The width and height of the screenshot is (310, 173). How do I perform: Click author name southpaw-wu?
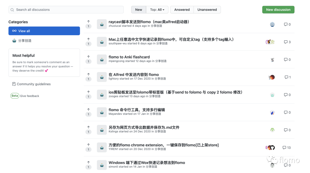click(x=117, y=44)
